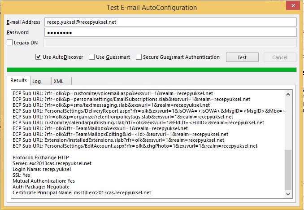
Task: Select the TeamMailboxEditing ECP Sub URL line
Action: pos(121,134)
